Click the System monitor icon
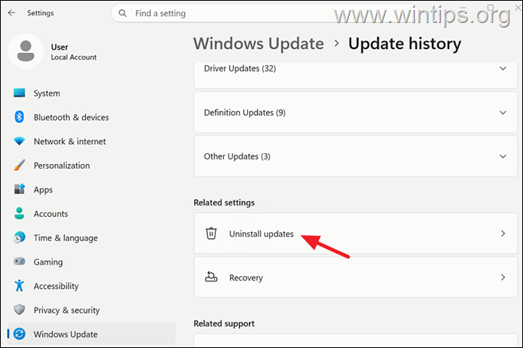The height and width of the screenshot is (348, 523). coord(19,93)
